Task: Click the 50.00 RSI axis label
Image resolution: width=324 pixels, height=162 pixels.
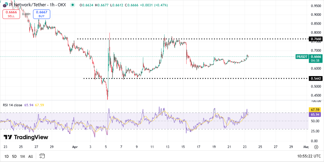Action: click(x=316, y=121)
